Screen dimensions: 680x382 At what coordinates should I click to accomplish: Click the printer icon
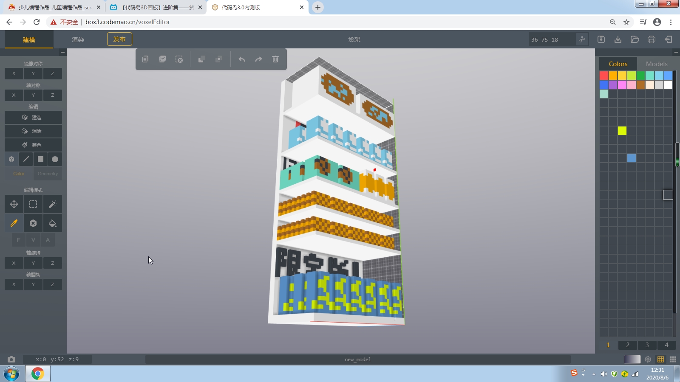652,39
